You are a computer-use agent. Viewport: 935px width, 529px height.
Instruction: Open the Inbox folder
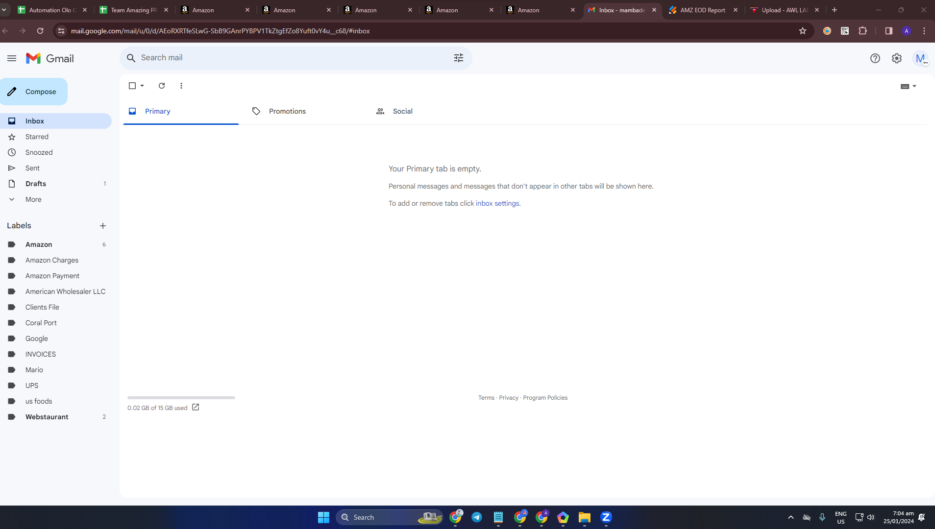point(56,121)
